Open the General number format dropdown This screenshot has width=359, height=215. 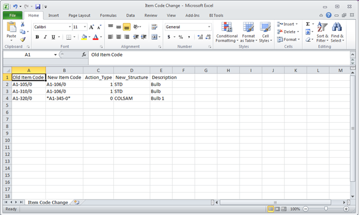(209, 27)
